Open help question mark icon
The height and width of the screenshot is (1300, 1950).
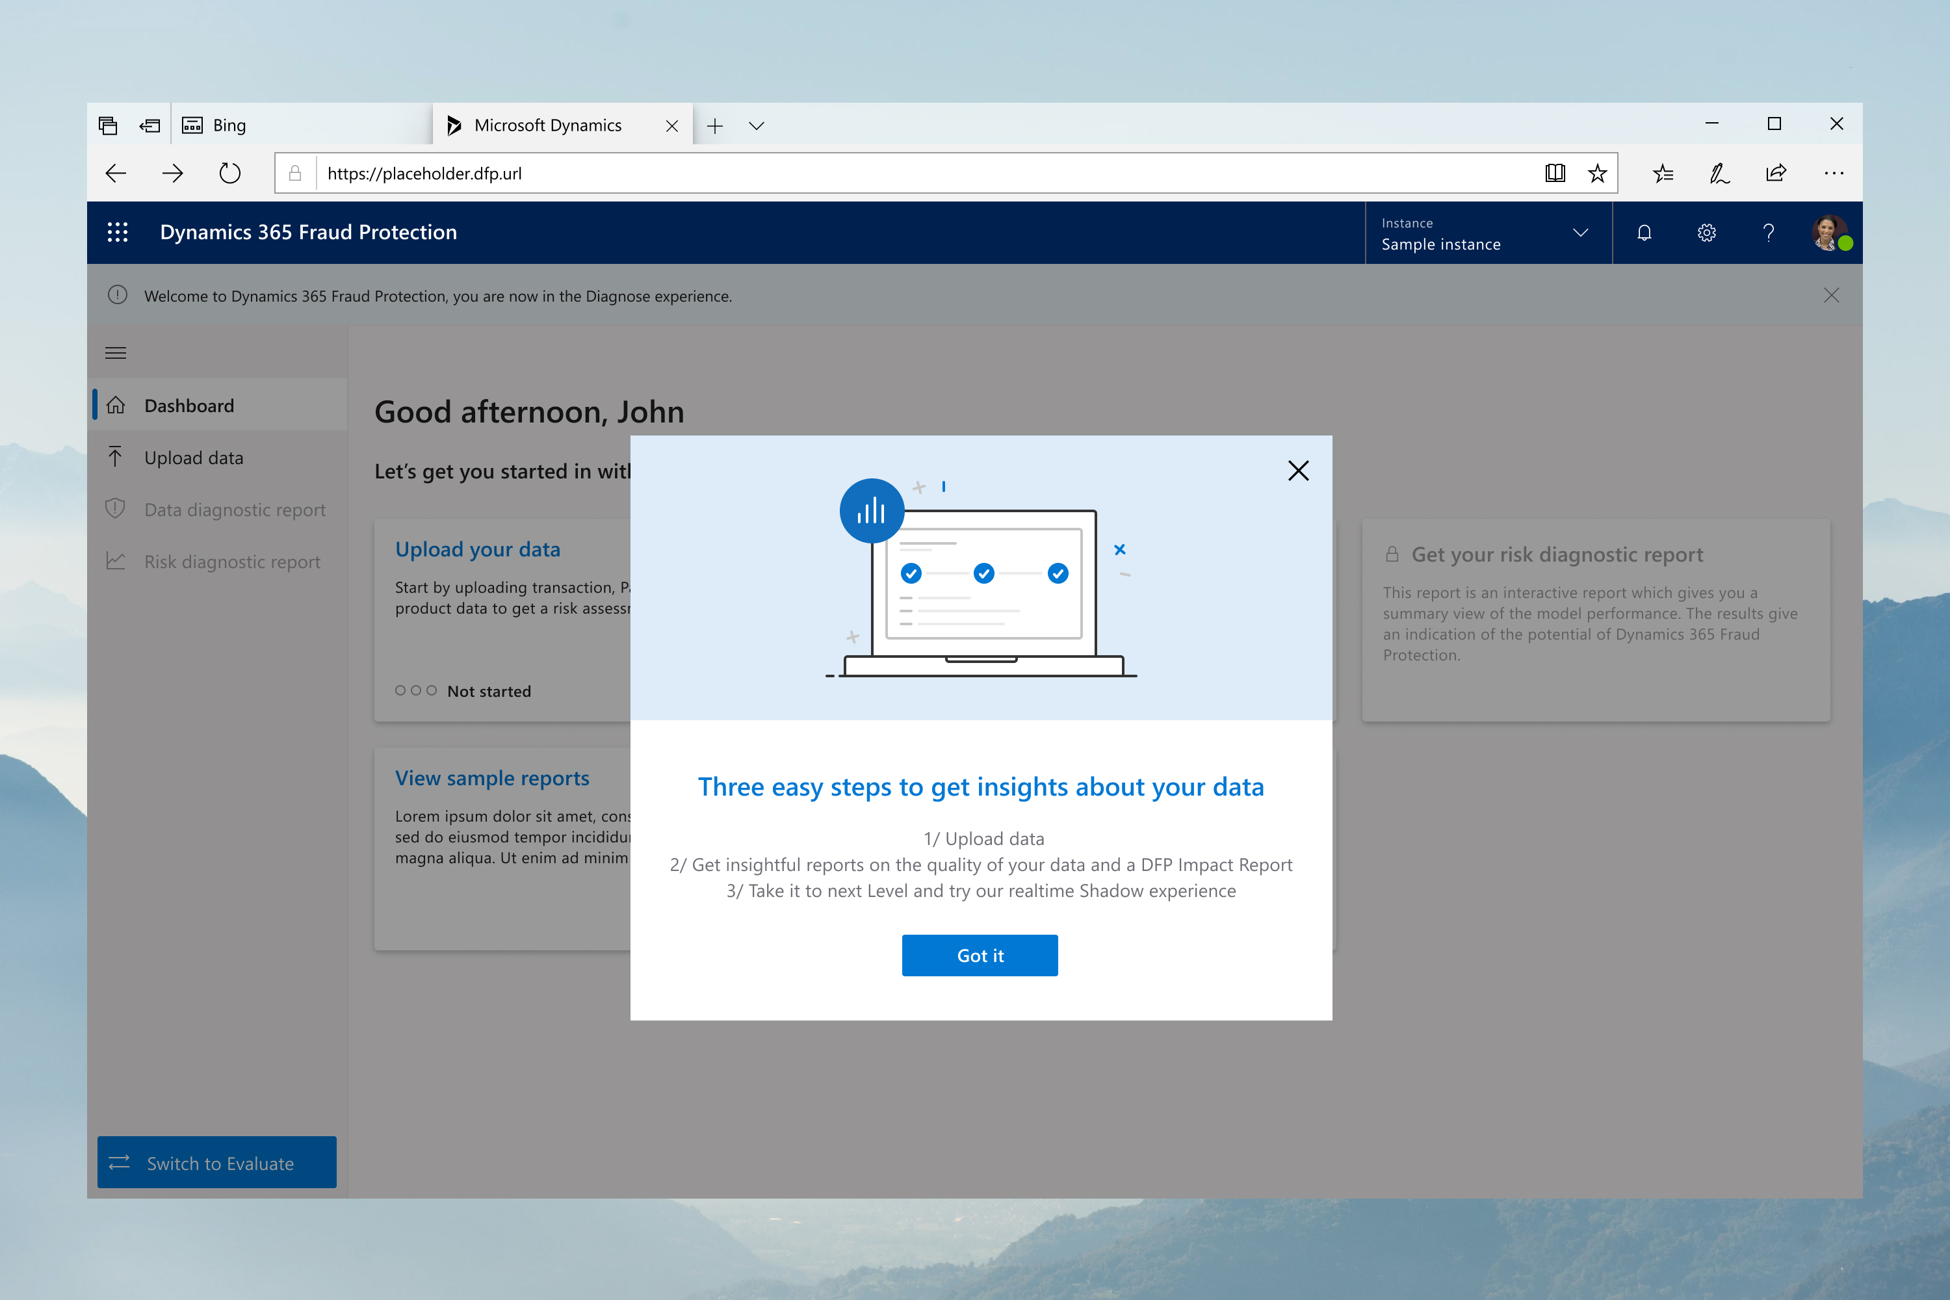(1769, 233)
